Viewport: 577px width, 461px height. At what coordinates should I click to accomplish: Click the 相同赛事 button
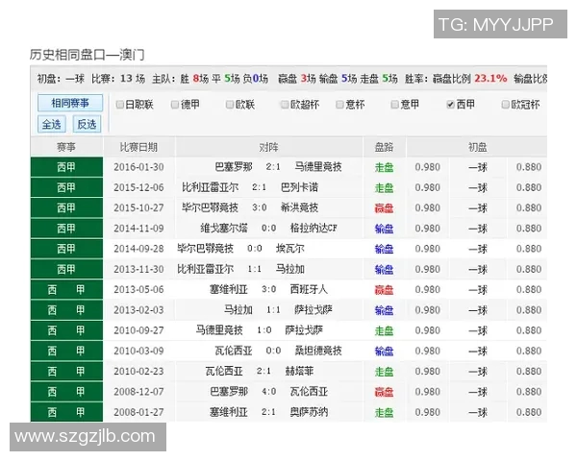(x=70, y=103)
